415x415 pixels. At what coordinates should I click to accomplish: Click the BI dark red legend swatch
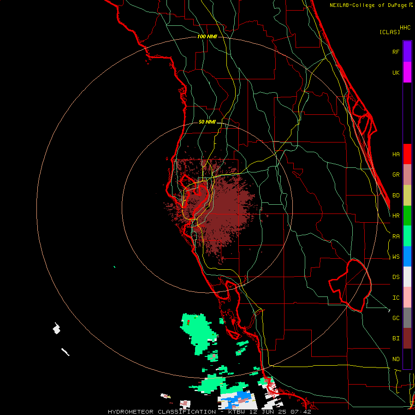pos(407,338)
